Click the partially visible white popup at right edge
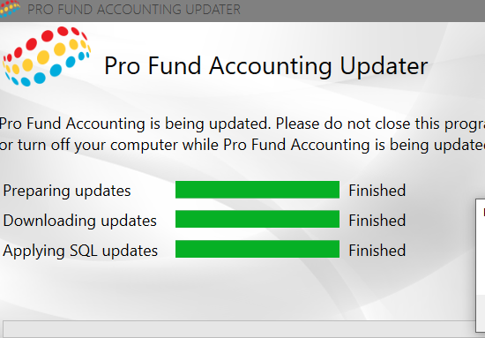This screenshot has height=338, width=485. [x=481, y=267]
